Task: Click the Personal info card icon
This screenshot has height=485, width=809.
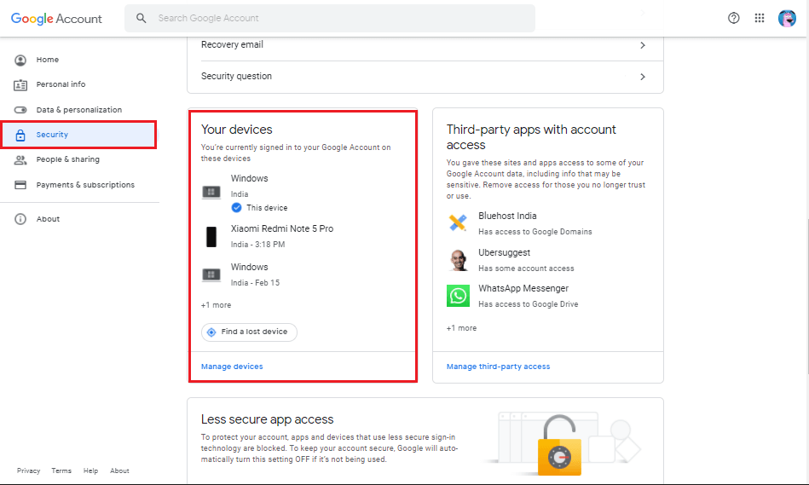Action: 20,85
